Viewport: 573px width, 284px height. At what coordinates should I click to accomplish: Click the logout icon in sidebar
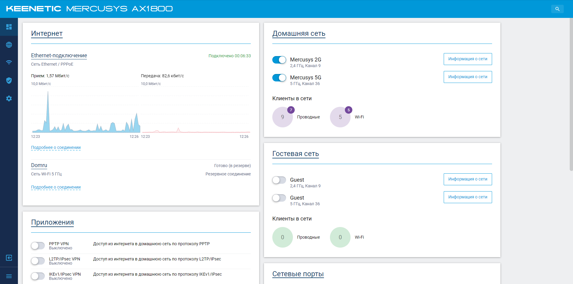[9, 258]
